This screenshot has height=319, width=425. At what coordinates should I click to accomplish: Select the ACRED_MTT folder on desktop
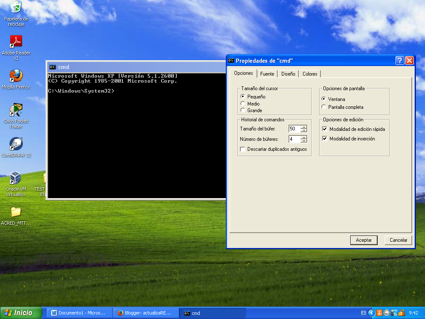16,216
